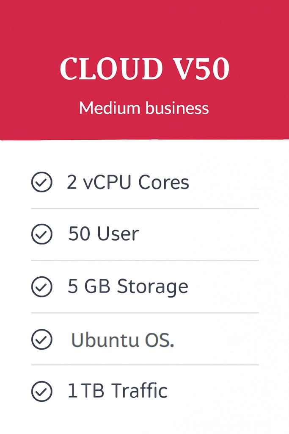
Task: Click the word Storage in the features list
Action: pos(152,287)
